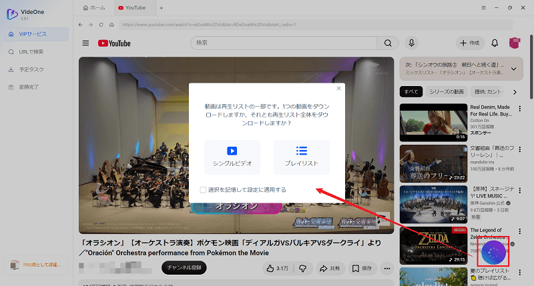Click the VideOne app logo
Image resolution: width=534 pixels, height=286 pixels.
click(x=12, y=14)
